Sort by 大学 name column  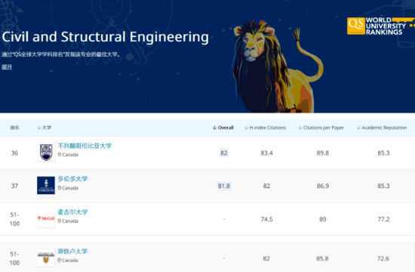point(45,128)
